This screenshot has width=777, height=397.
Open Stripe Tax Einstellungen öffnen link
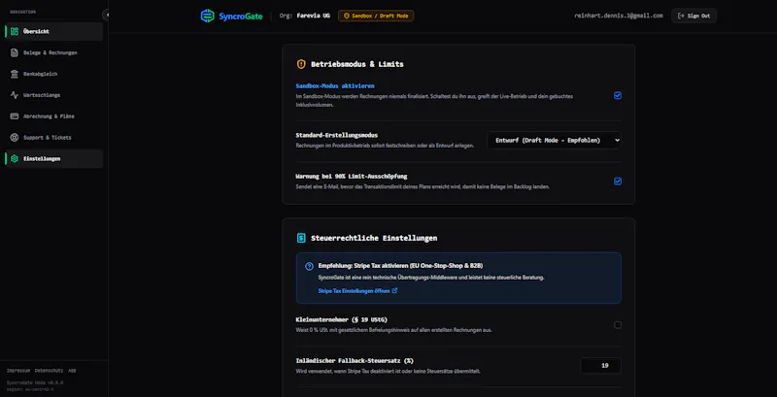click(x=357, y=291)
